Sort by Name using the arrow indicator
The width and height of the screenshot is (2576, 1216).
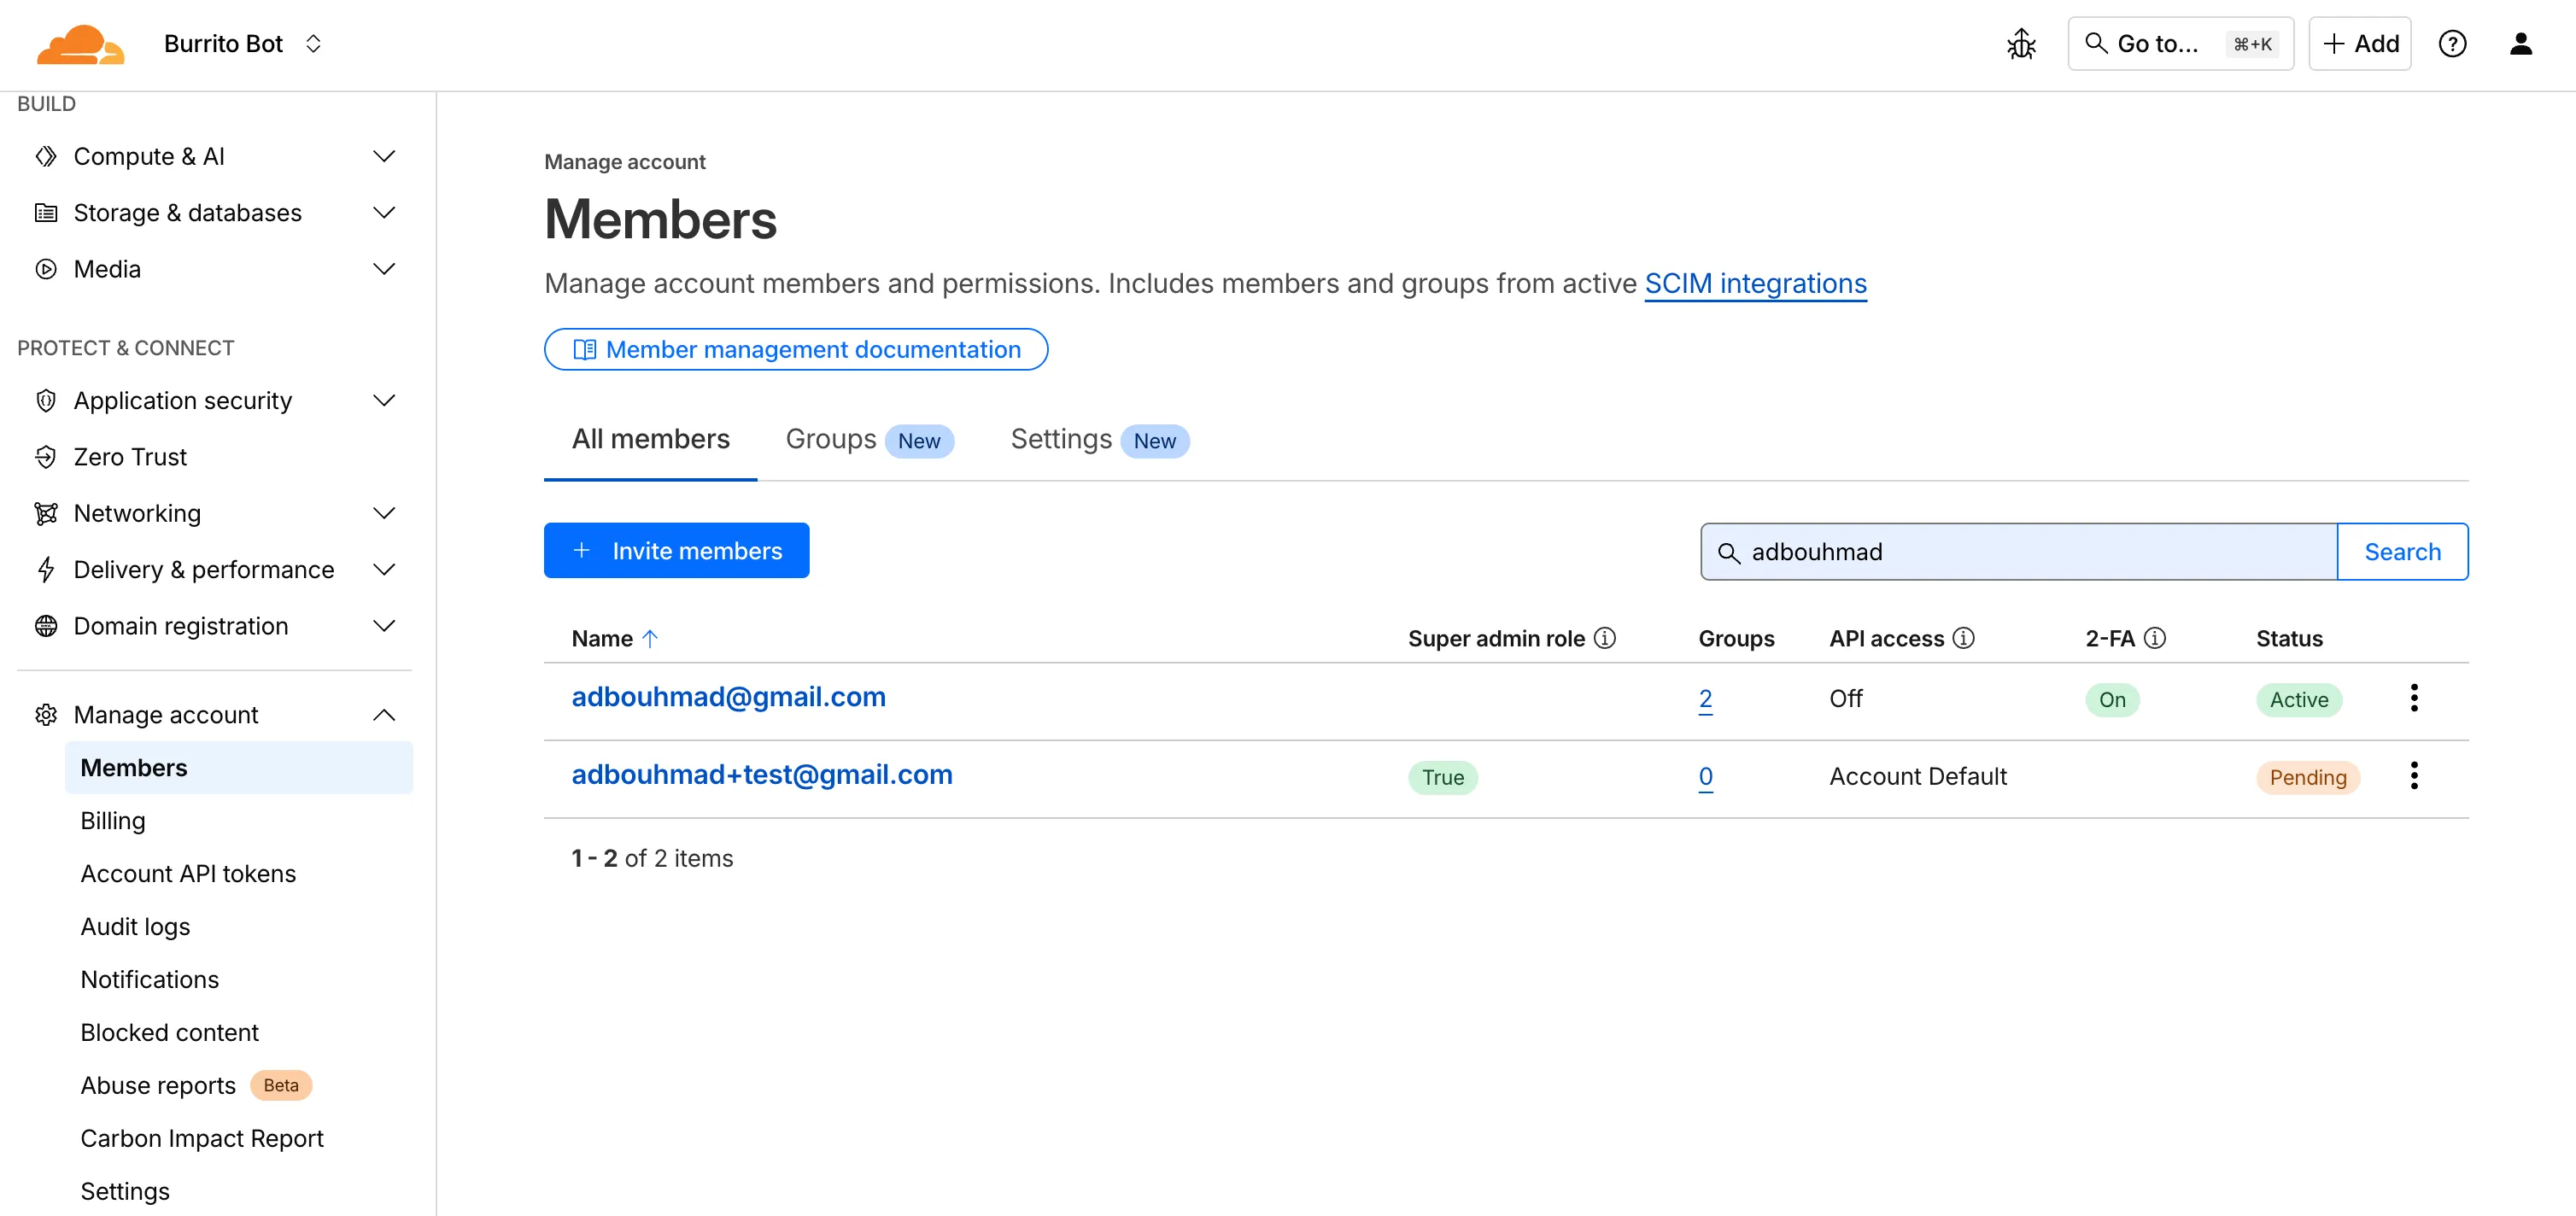[x=651, y=637]
